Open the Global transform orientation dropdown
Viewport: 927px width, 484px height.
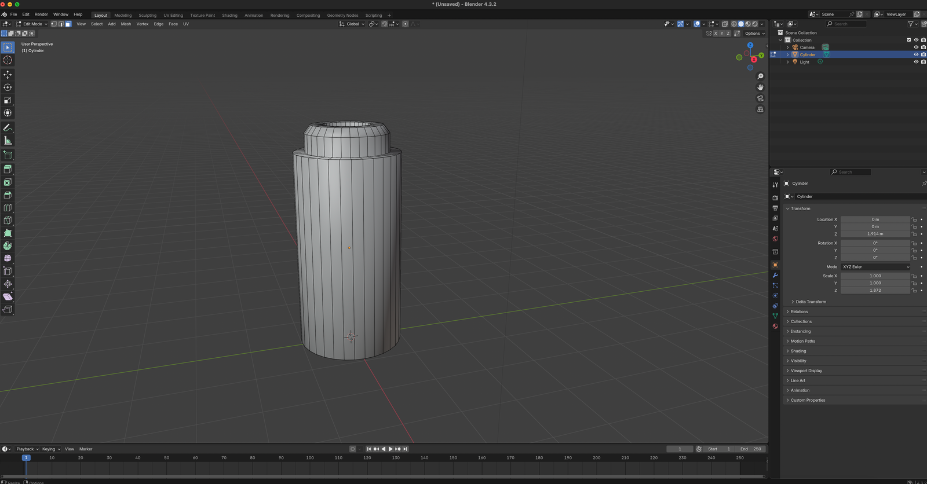pyautogui.click(x=352, y=24)
